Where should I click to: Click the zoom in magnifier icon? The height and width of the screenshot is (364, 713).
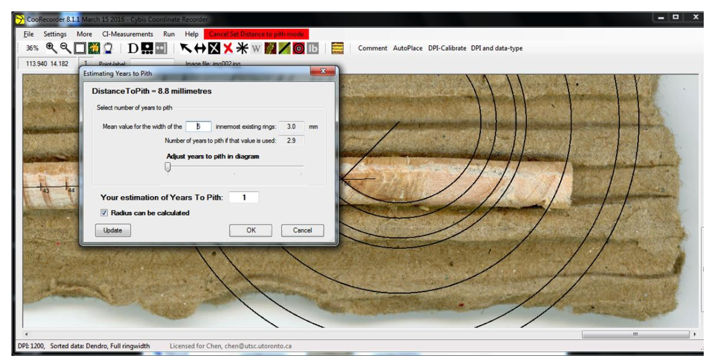51,48
